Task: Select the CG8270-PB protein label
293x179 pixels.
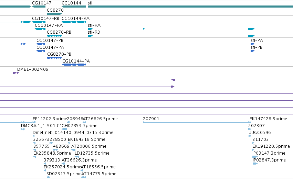Action: (x=59, y=54)
